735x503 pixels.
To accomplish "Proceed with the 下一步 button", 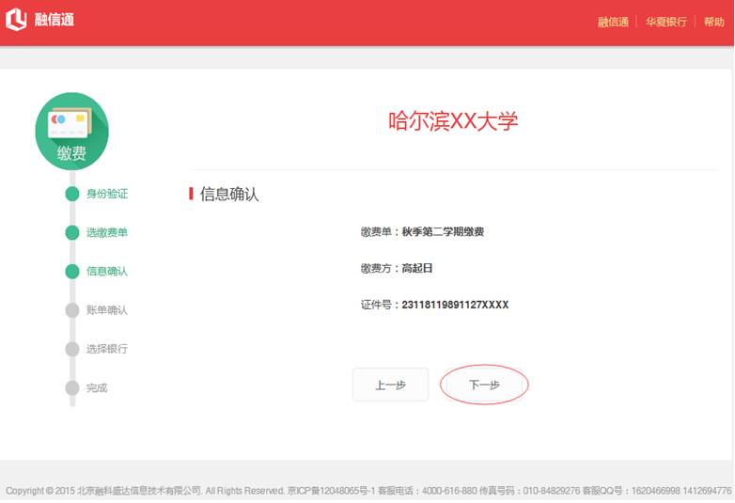I will pos(484,385).
